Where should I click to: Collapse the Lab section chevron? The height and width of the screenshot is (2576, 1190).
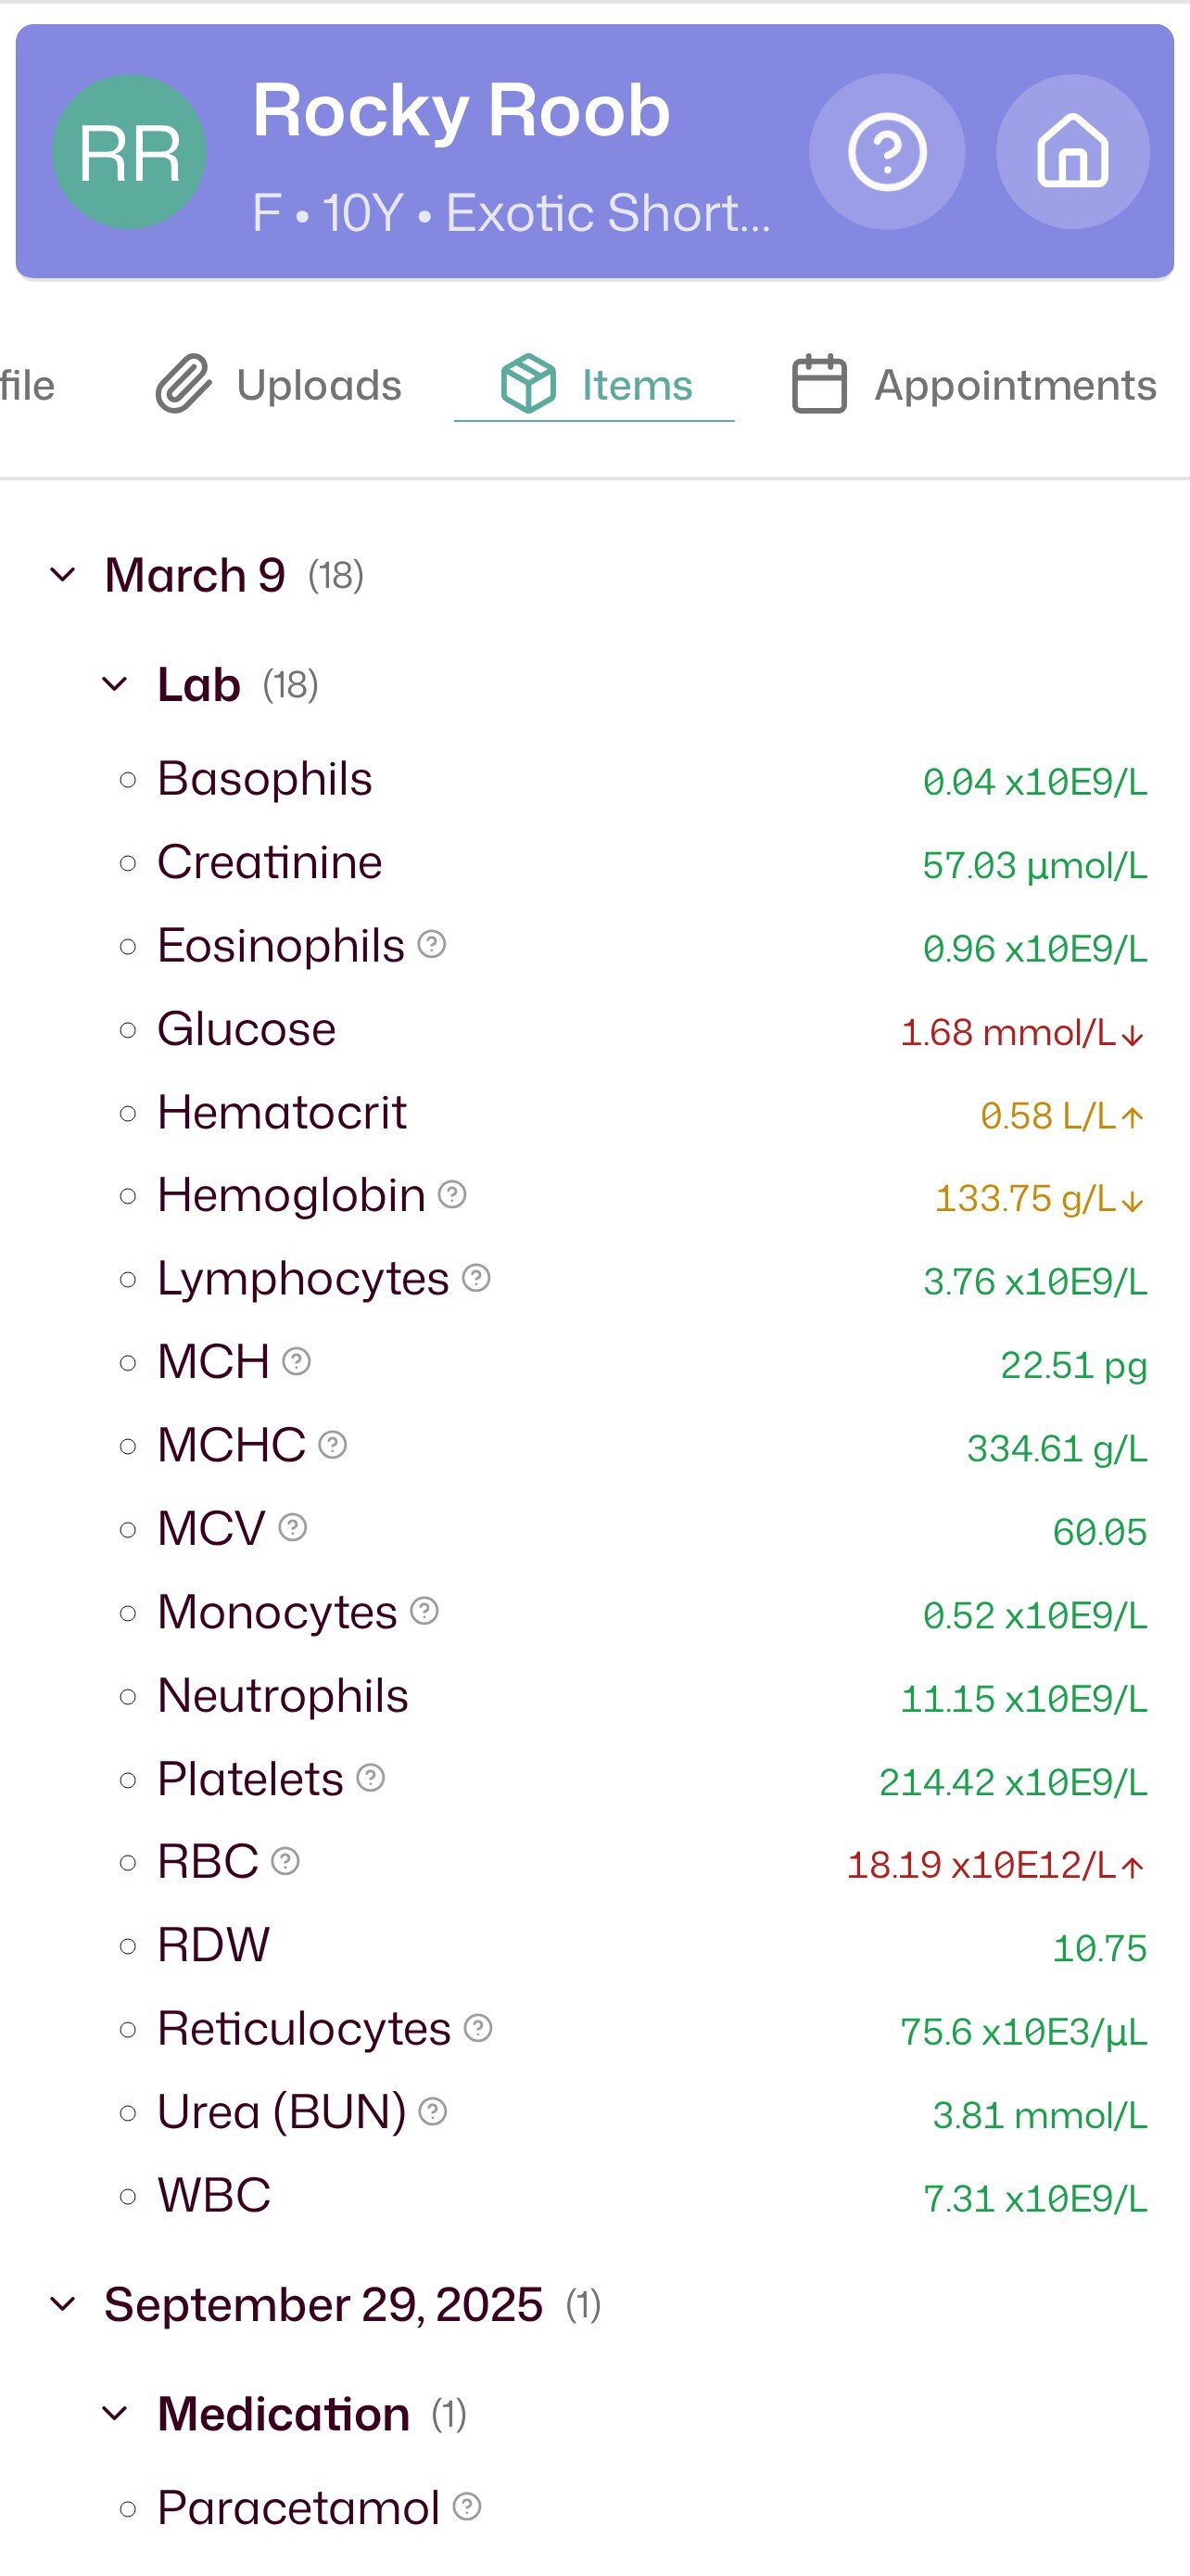[115, 685]
